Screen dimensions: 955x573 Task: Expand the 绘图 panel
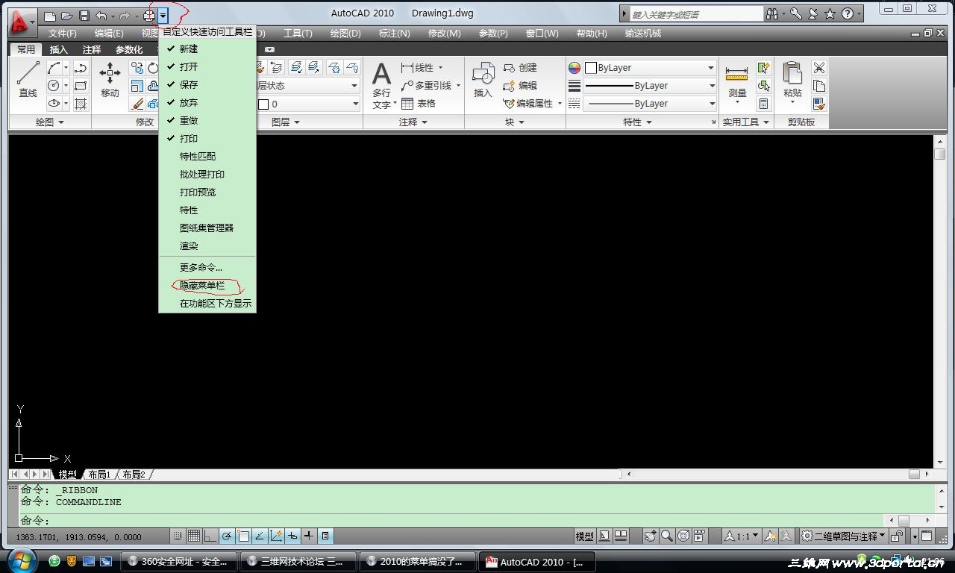coord(50,122)
